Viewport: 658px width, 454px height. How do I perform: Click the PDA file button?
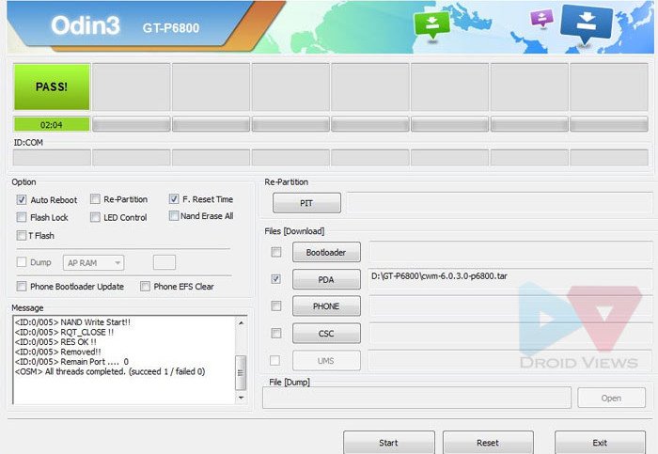326,279
